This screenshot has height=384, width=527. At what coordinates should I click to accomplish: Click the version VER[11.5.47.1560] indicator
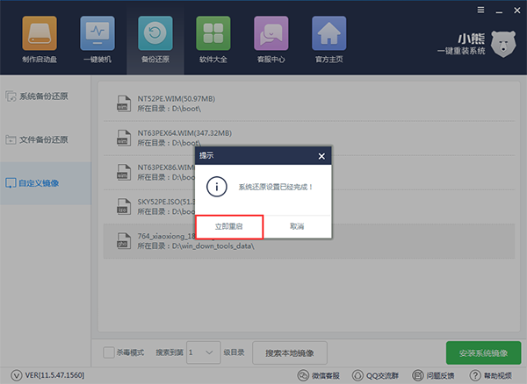point(47,375)
